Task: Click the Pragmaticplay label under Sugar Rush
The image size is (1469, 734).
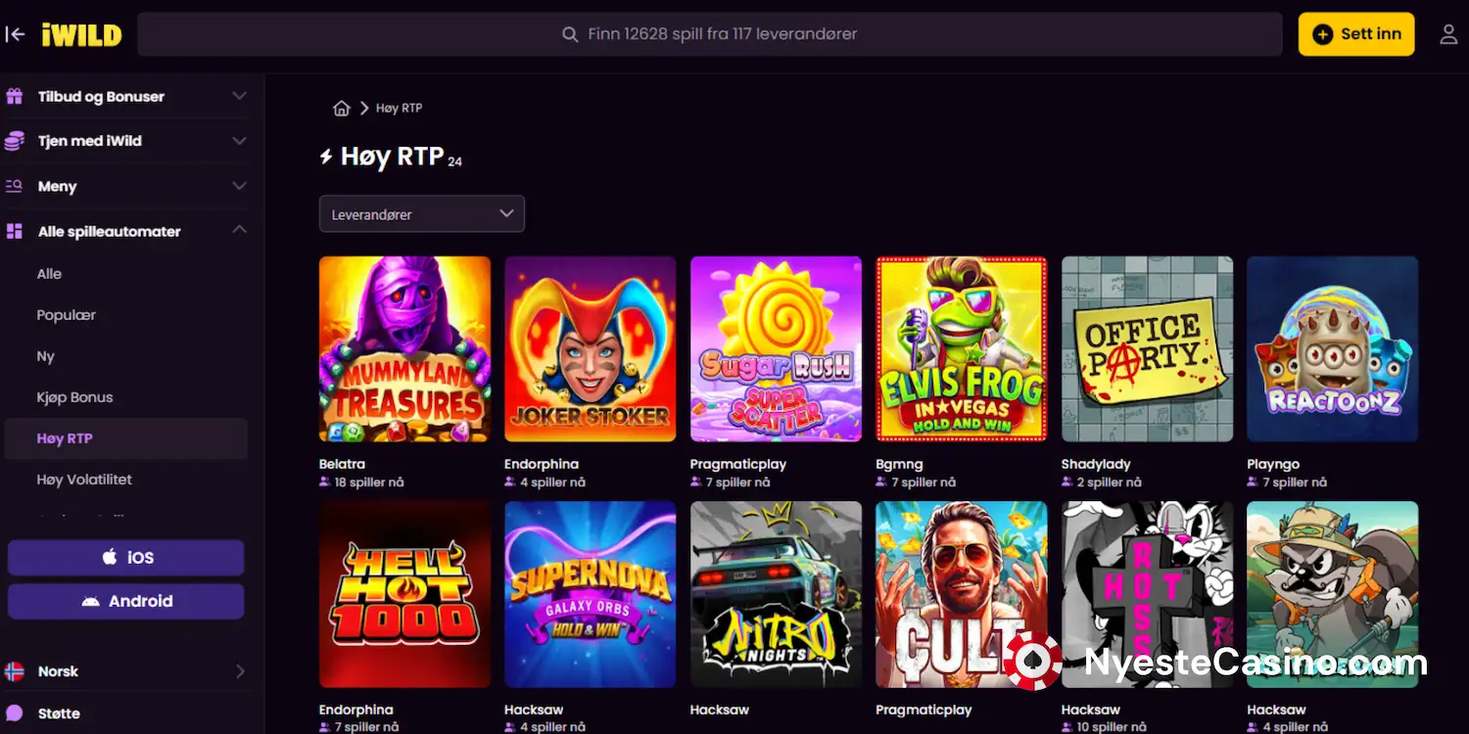Action: [738, 464]
